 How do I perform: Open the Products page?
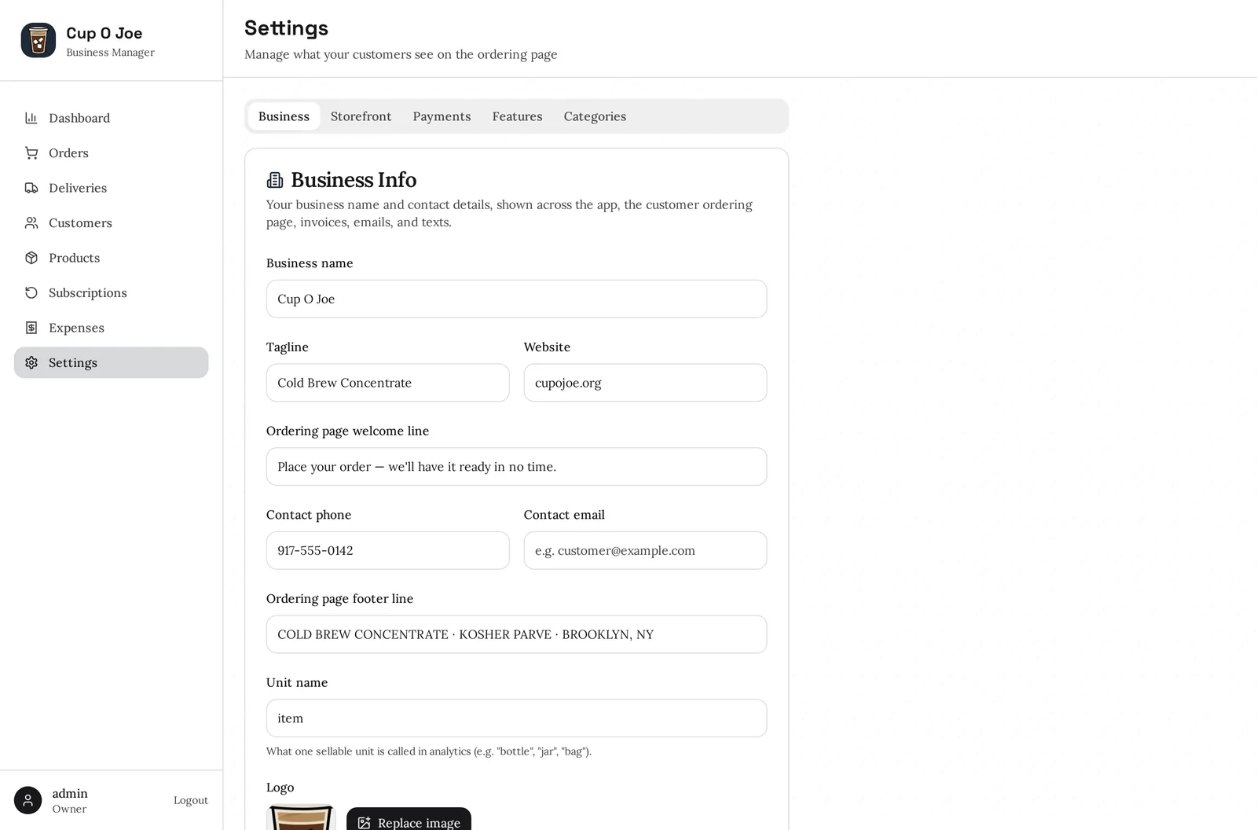coord(112,258)
